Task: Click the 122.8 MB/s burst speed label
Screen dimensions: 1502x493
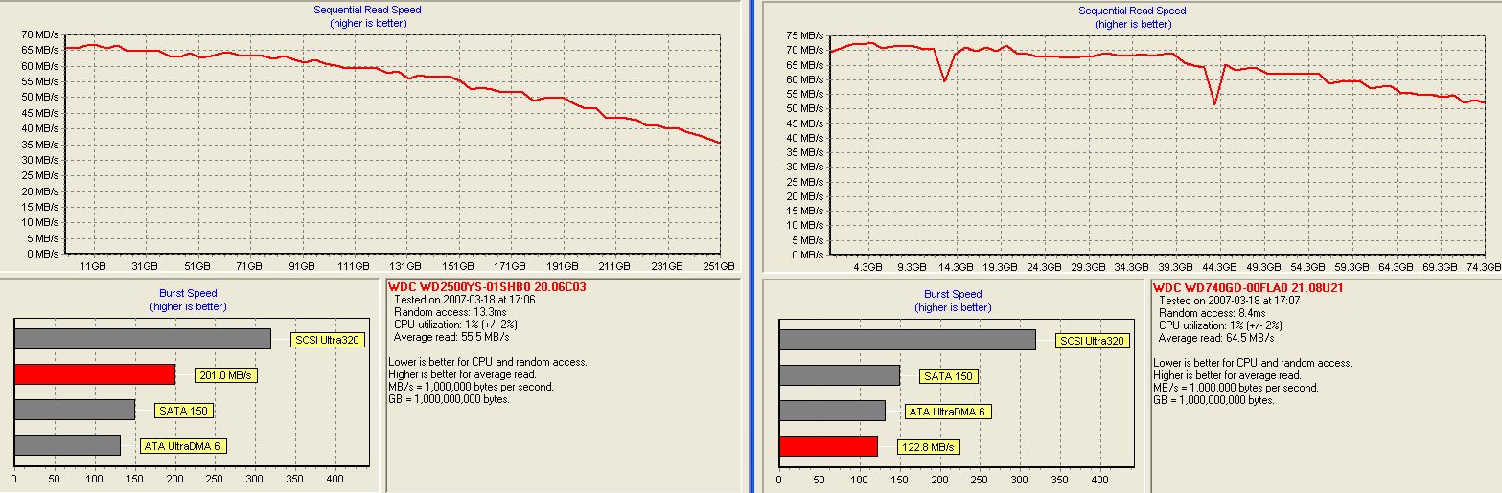Action: [929, 447]
